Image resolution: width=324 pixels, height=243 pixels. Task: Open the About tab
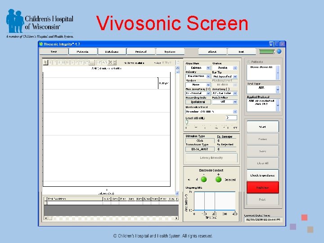coord(212,51)
